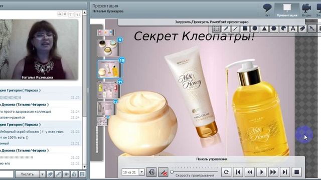Select the hexagon shape tool

point(274,28)
